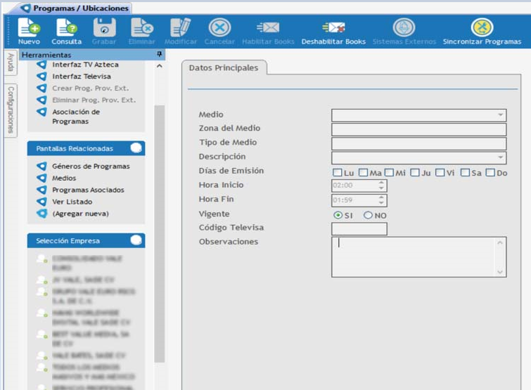Click arrow icon beside Eliminar Prog. Prov. Ext.
Viewport: 531px width, 390px height.
pyautogui.click(x=41, y=100)
